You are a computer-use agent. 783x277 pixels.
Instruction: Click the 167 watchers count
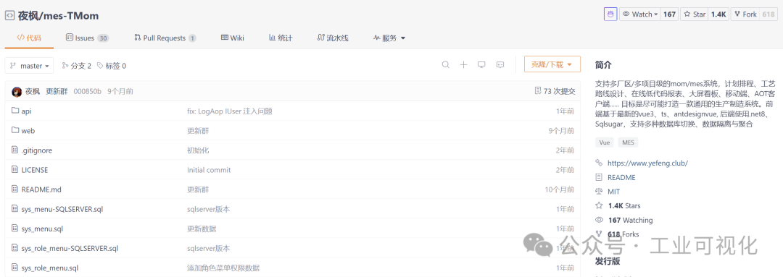point(669,14)
